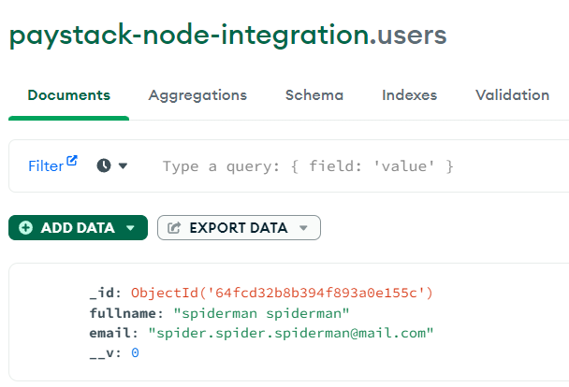The height and width of the screenshot is (387, 569).
Task: Open query history via the clock icon
Action: (x=103, y=165)
